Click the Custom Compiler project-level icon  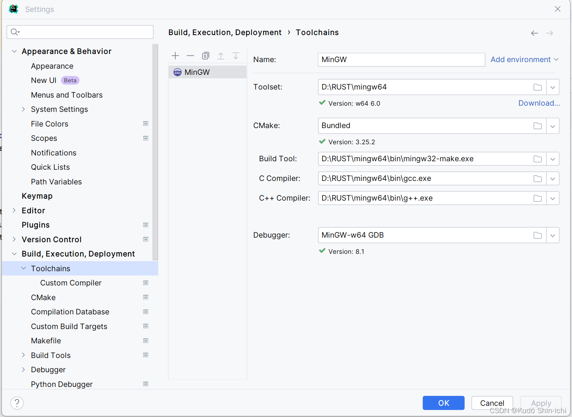[x=146, y=283]
